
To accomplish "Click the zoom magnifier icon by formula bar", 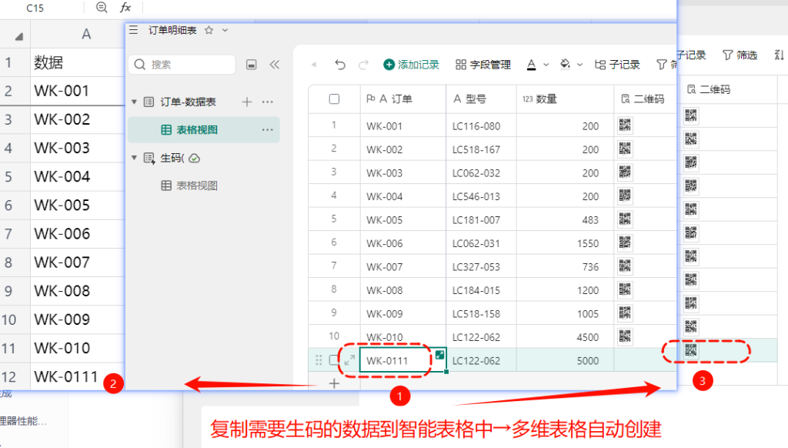I will point(102,7).
